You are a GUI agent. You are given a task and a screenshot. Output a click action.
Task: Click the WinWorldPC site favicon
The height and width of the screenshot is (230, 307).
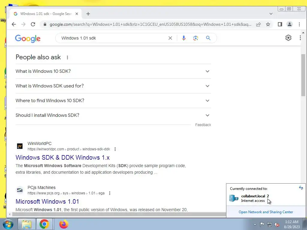point(20,146)
